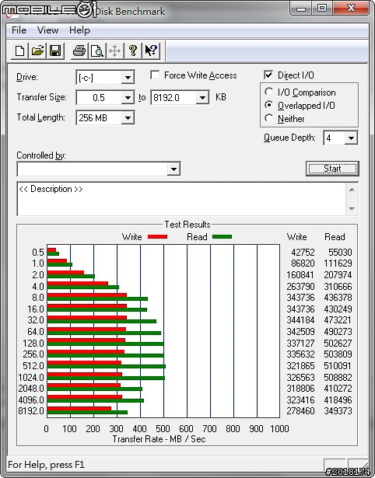Click the Read value 349373

pyautogui.click(x=338, y=411)
